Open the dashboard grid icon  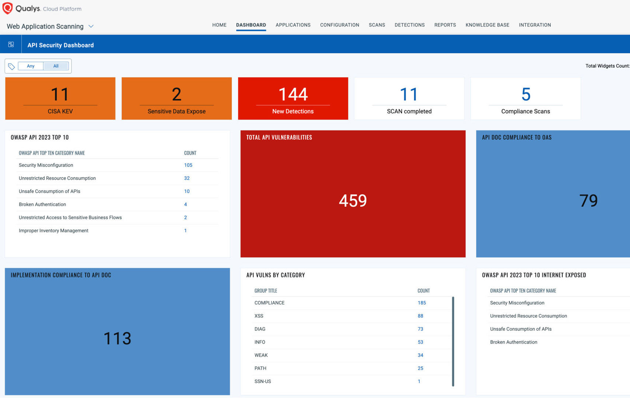(11, 45)
